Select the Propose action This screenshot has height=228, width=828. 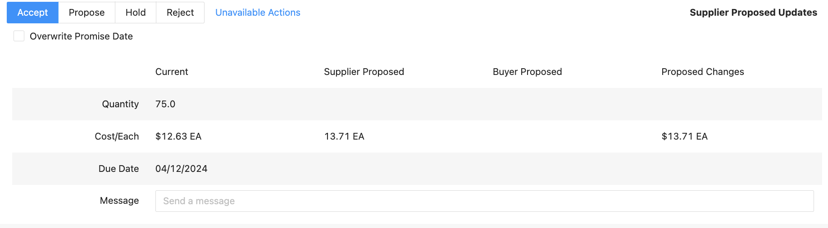coord(86,13)
